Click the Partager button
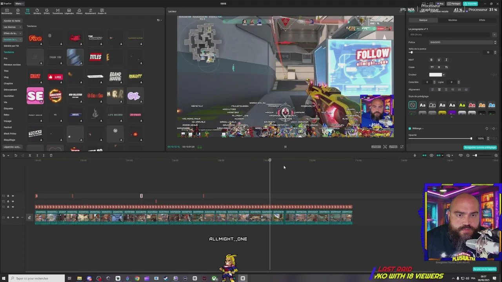 [454, 4]
